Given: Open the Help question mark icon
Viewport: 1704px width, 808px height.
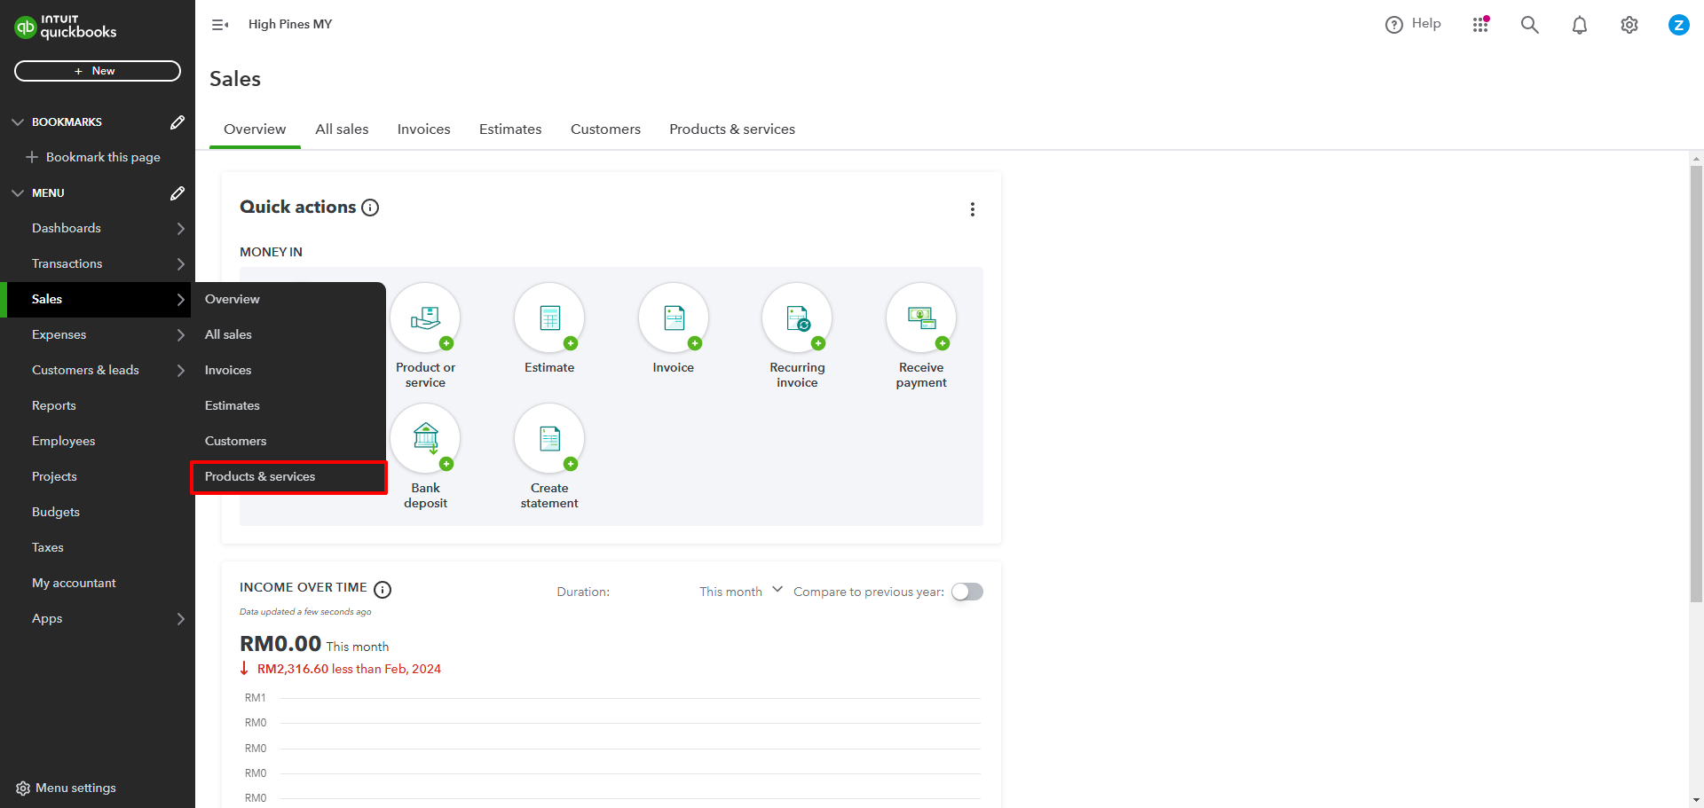Looking at the screenshot, I should [x=1394, y=25].
